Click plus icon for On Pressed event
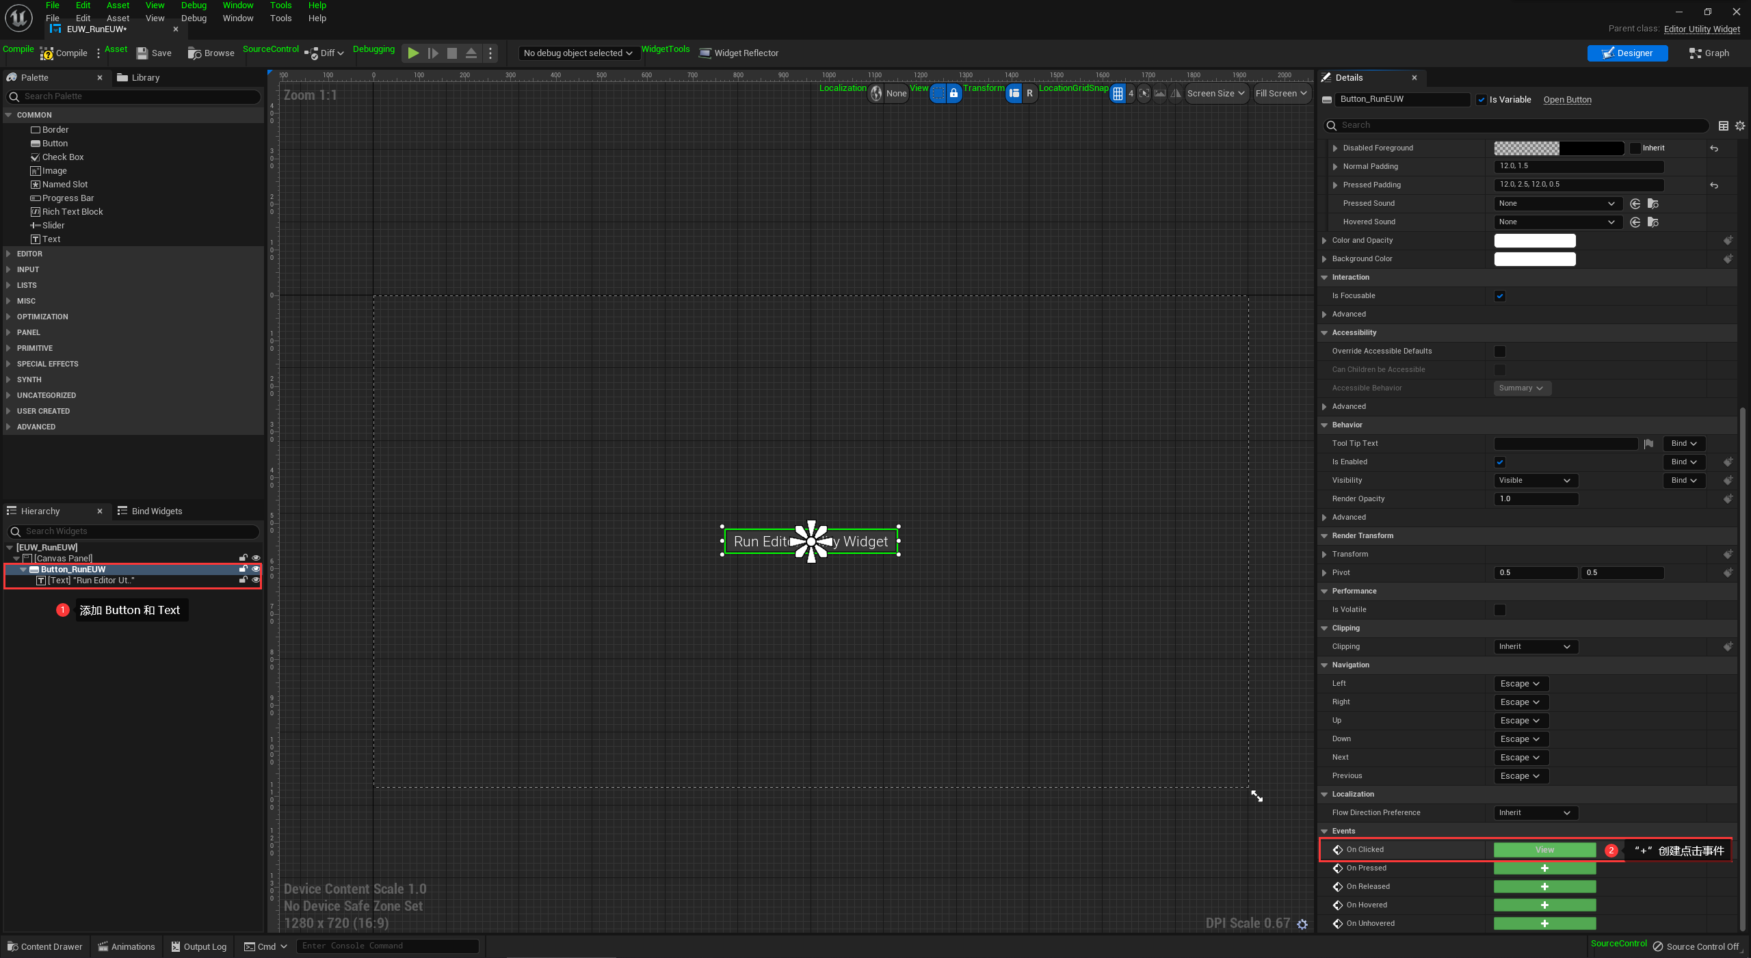This screenshot has height=958, width=1751. [1544, 868]
